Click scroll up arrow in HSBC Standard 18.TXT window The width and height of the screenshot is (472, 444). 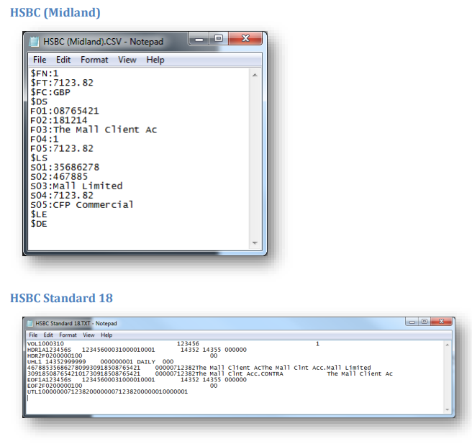448,345
